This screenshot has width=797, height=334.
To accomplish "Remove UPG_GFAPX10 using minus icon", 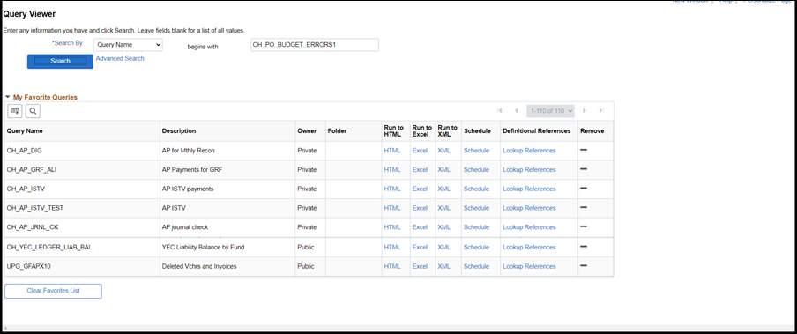I will [584, 266].
